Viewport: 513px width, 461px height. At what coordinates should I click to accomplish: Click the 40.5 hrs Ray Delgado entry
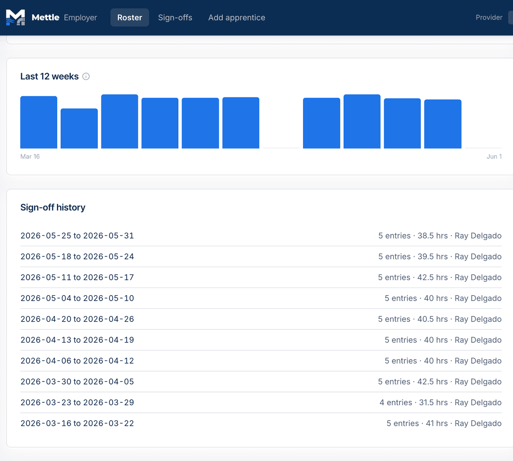[440, 319]
